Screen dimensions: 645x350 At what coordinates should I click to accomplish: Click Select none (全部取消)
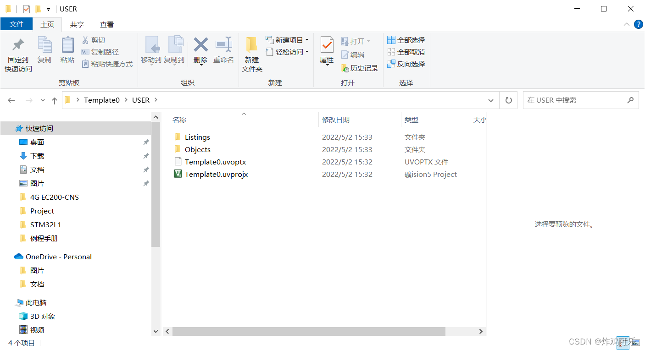pyautogui.click(x=406, y=52)
